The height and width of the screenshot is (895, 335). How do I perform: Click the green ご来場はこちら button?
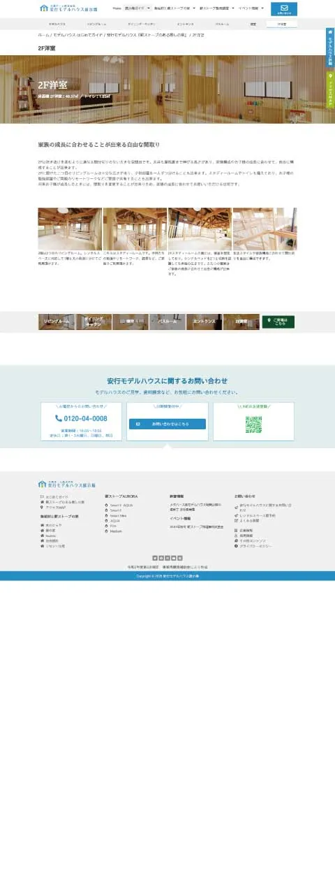coord(278,322)
